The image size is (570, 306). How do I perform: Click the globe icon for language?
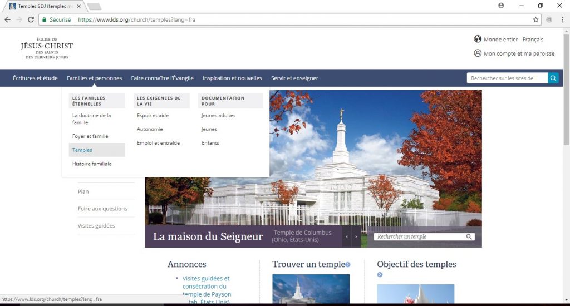tap(478, 39)
